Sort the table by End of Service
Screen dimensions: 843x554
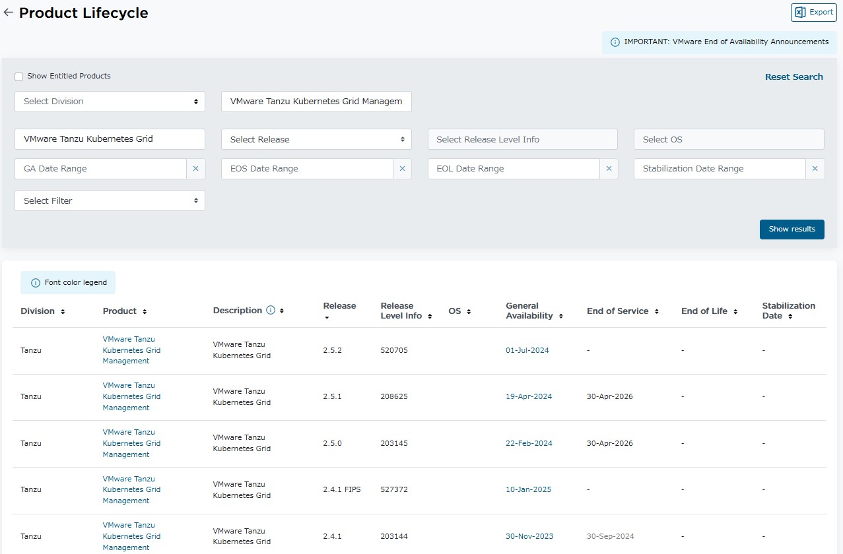tap(657, 311)
